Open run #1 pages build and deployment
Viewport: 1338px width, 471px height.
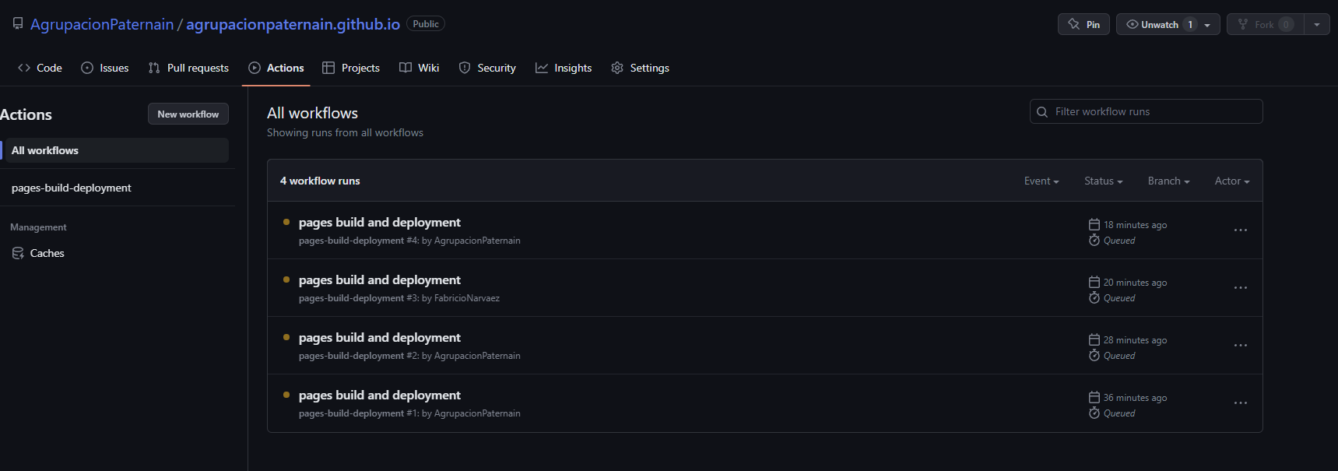click(380, 395)
